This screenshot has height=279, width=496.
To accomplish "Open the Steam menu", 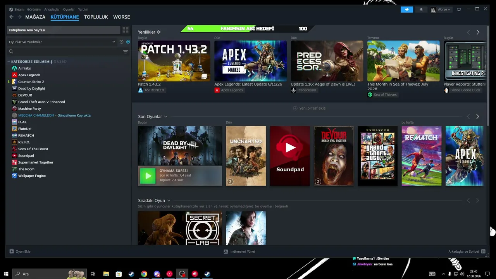I will tap(19, 9).
